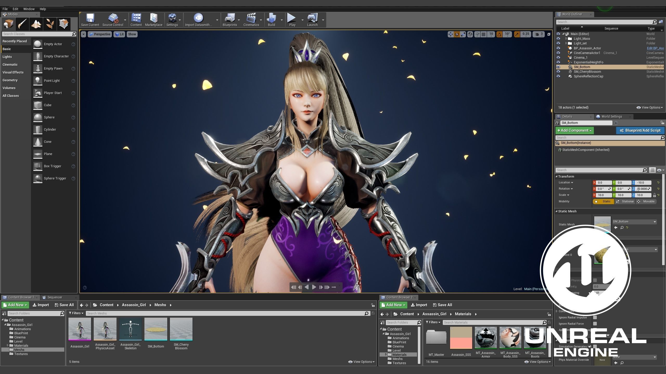This screenshot has height=374, width=666.
Task: Open the Lit view mode dropdown
Action: coord(119,34)
